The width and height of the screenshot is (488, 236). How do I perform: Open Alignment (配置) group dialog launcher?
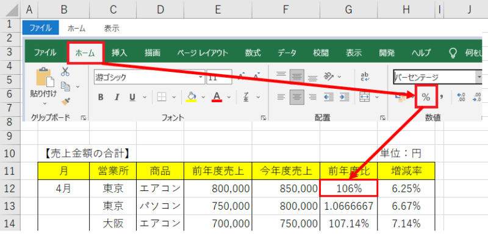pos(382,117)
